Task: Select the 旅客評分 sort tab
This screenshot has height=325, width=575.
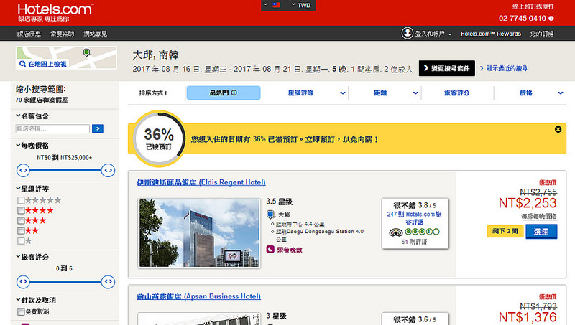Action: (456, 93)
